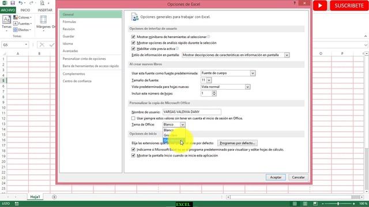
Task: Add a new sheet with plus icon
Action: 54,197
